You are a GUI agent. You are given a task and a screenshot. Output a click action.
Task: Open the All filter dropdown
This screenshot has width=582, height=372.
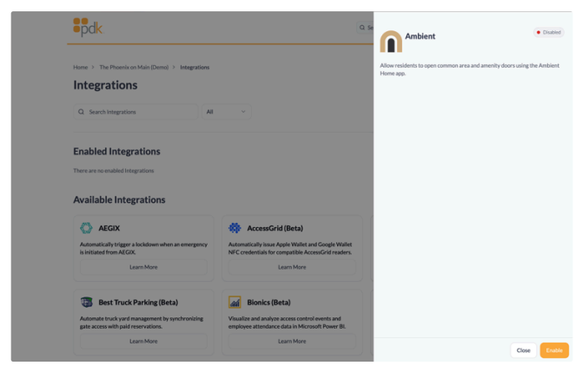(x=227, y=112)
